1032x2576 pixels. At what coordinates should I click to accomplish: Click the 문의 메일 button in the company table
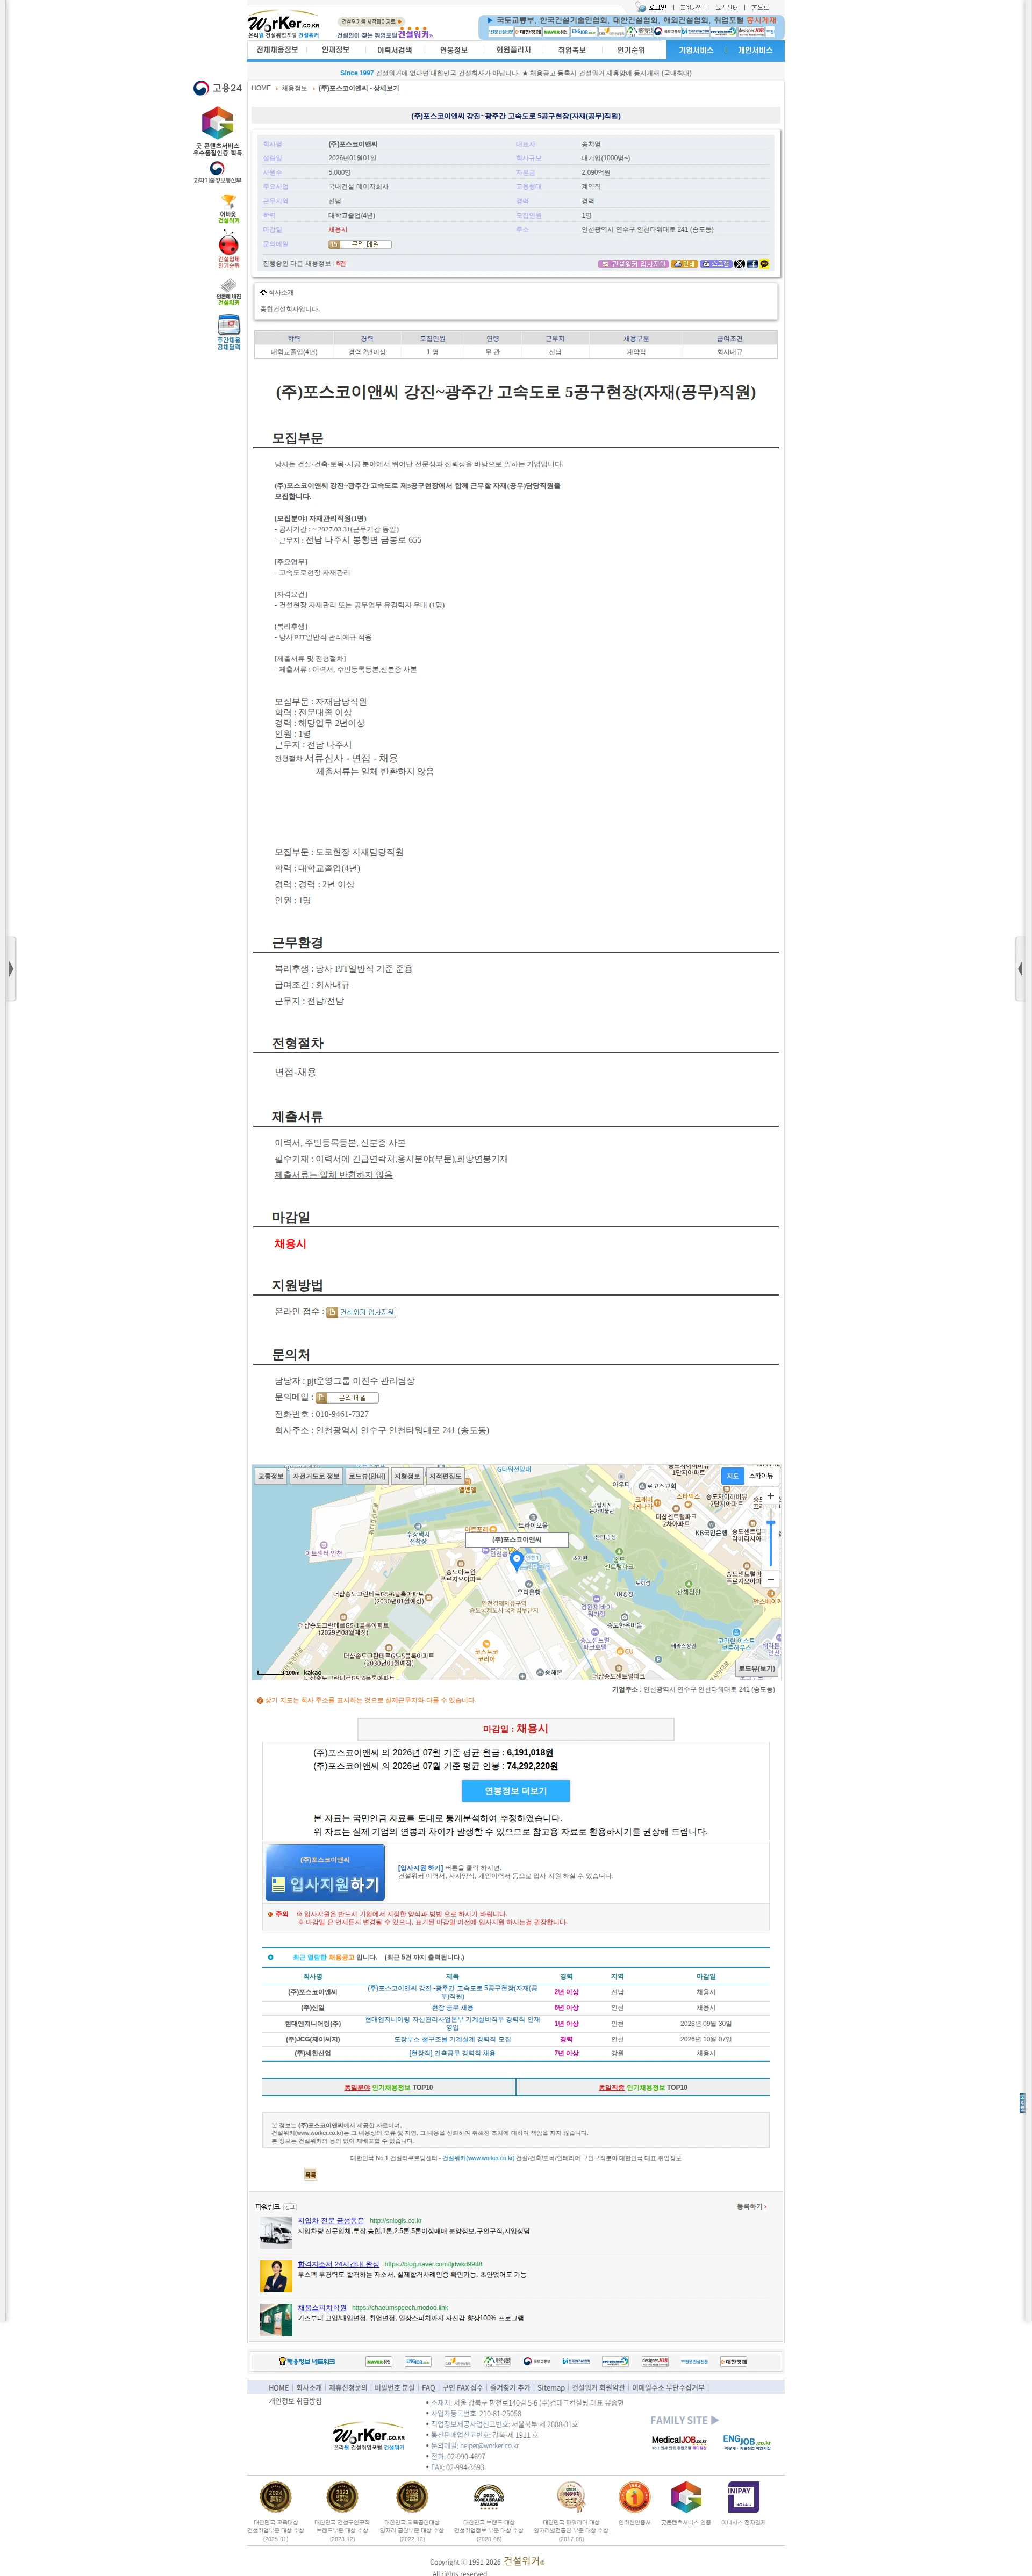360,244
